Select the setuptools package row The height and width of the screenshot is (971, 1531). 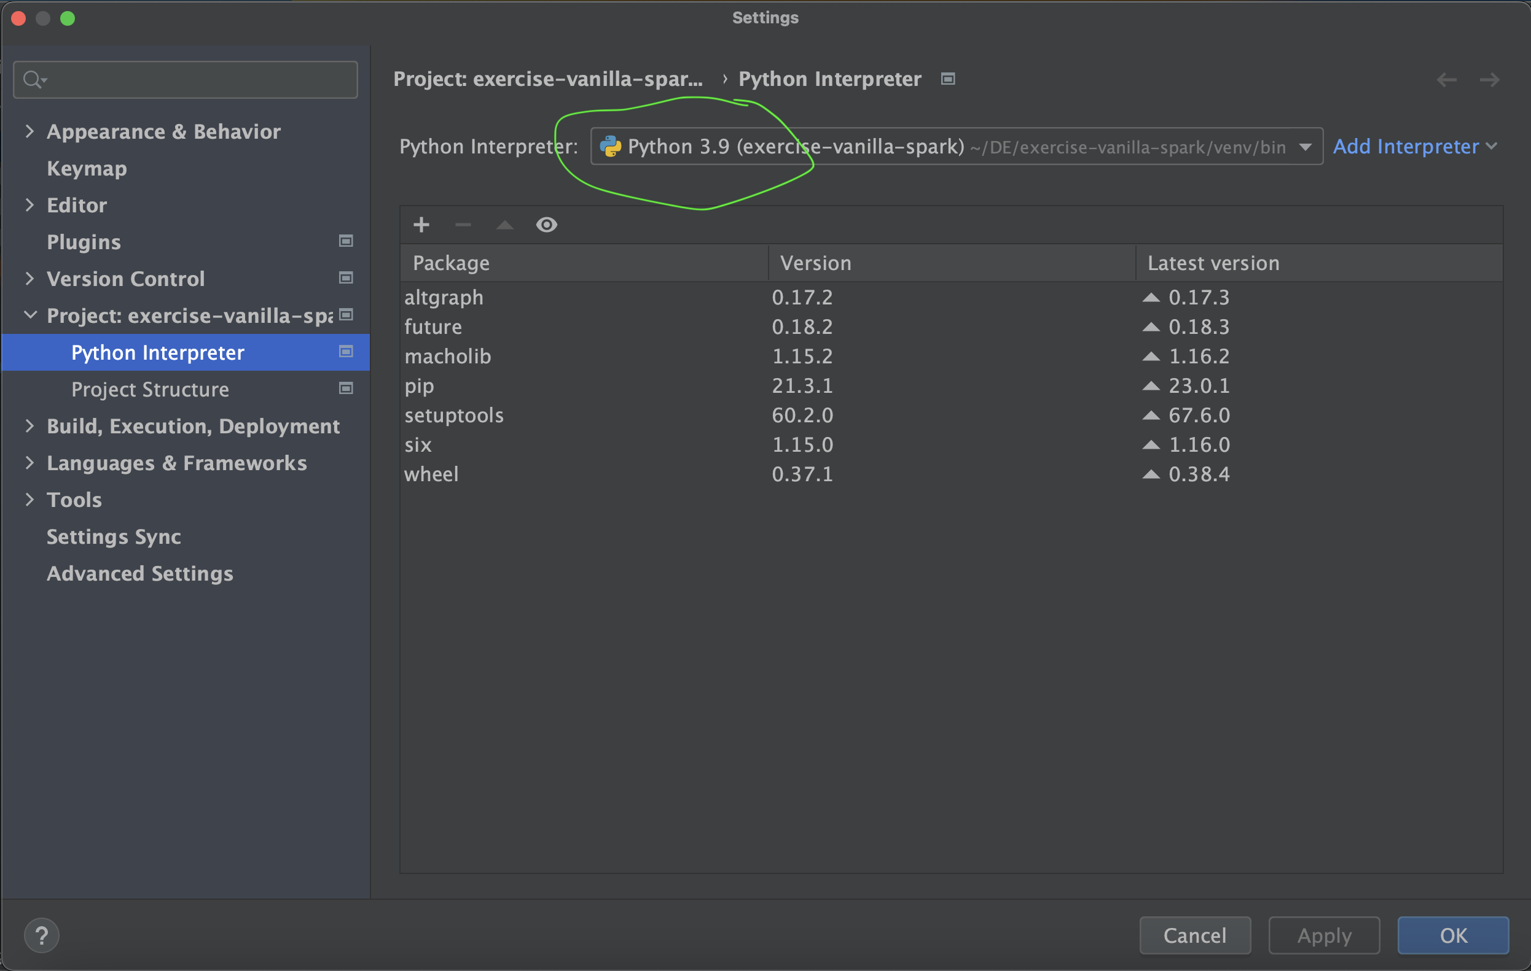454,416
